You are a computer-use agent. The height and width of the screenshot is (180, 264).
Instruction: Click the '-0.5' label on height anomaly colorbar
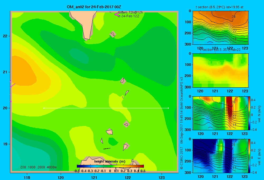click(77, 171)
